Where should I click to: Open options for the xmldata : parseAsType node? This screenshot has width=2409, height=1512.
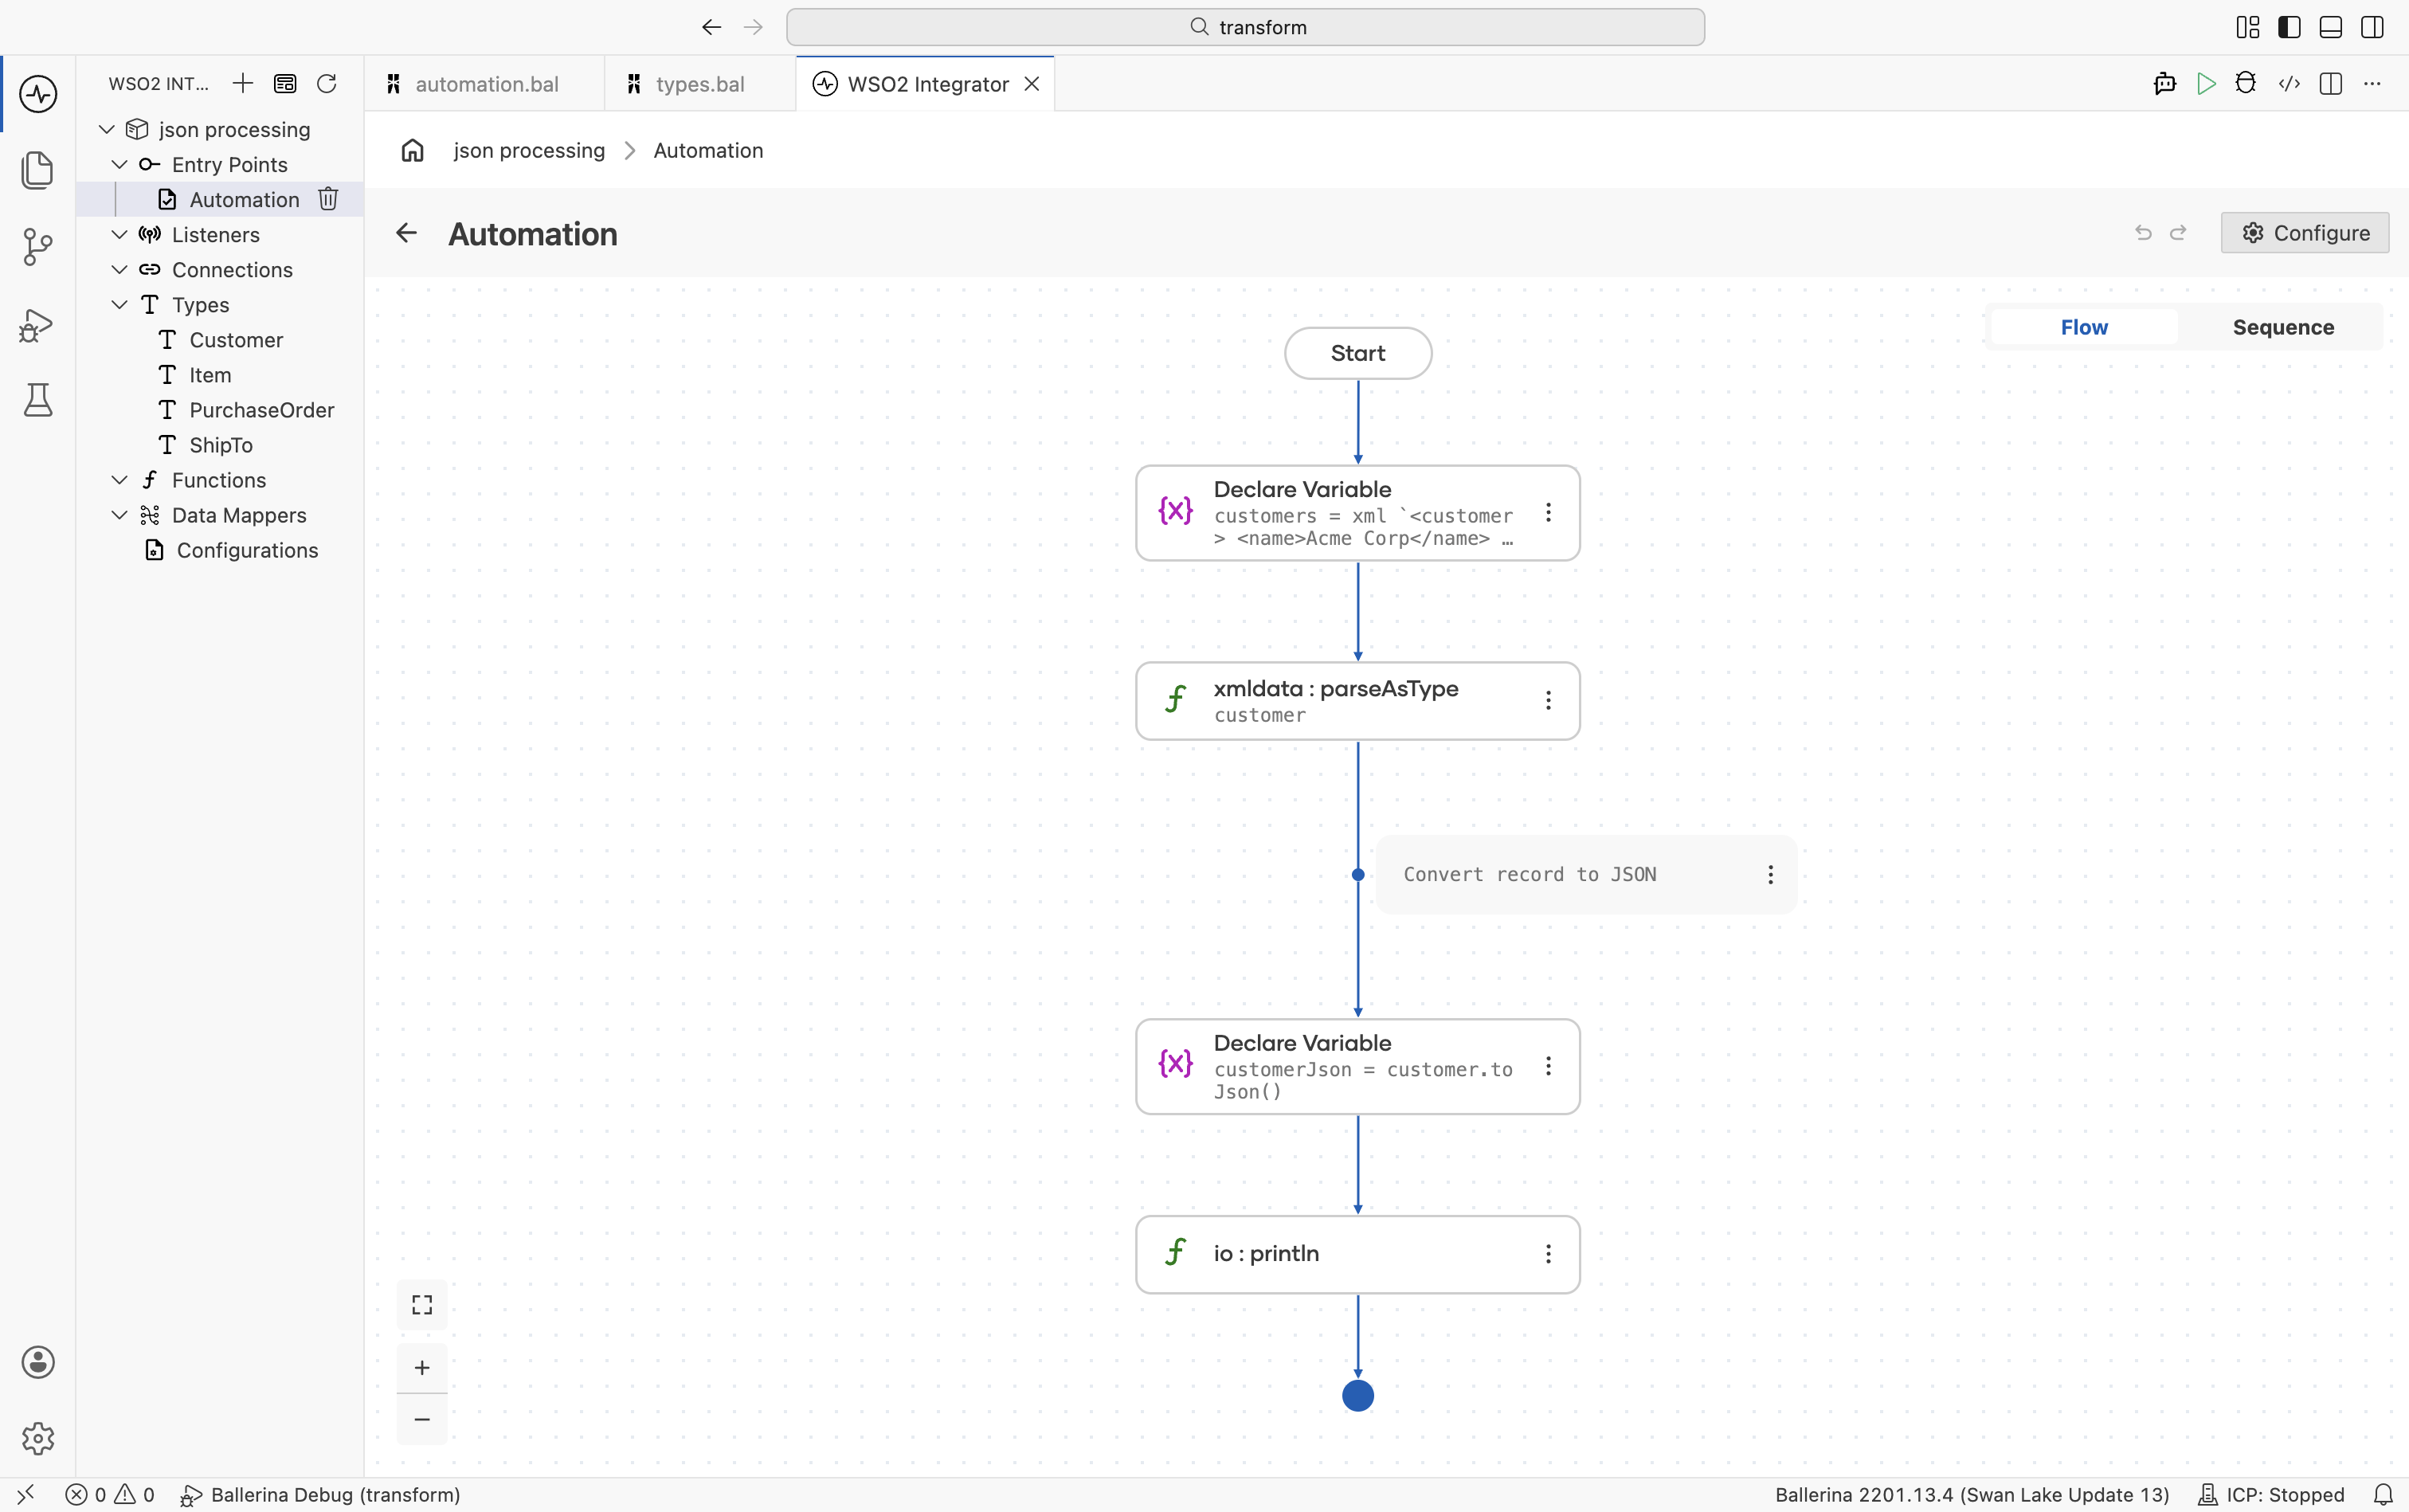click(x=1548, y=700)
